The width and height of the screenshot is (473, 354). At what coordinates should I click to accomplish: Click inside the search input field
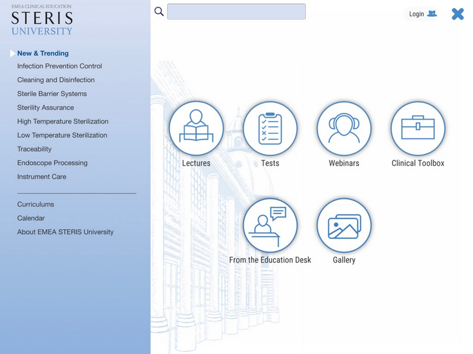[x=236, y=11]
